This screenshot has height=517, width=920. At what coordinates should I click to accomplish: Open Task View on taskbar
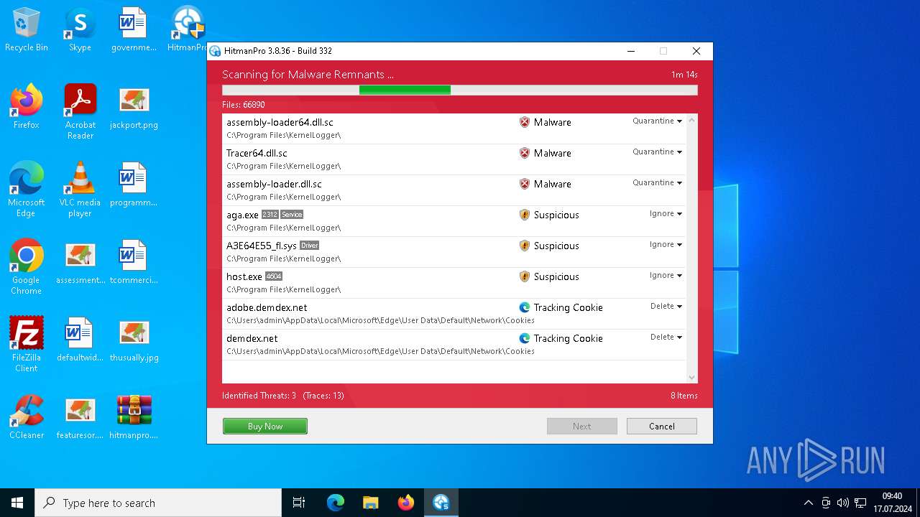click(x=299, y=503)
